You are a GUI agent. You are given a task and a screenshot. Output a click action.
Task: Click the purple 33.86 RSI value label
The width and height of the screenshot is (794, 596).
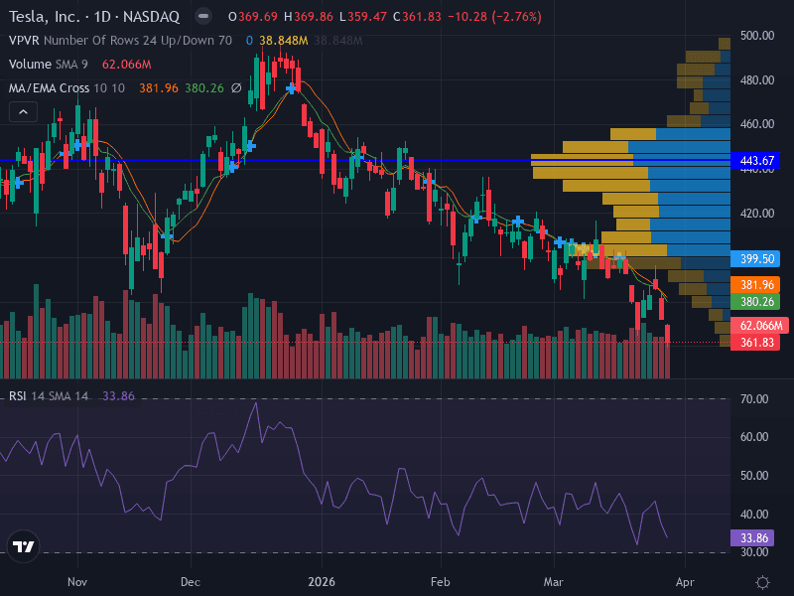[x=752, y=537]
